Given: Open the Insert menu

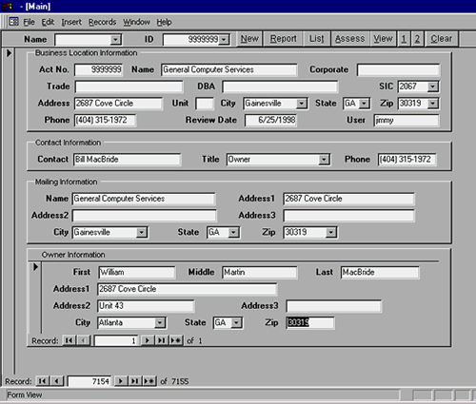Looking at the screenshot, I should pos(71,22).
